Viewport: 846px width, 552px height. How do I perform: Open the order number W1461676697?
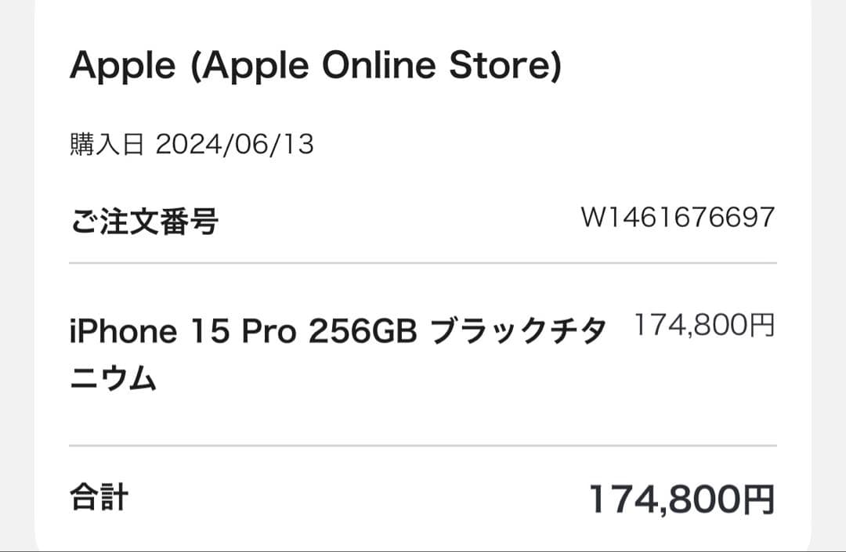point(678,217)
